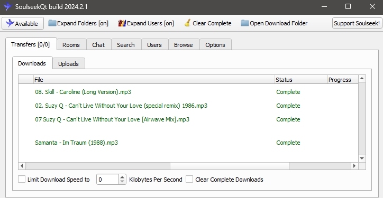383x198 pixels.
Task: Sort by the Status column header
Action: click(301, 80)
